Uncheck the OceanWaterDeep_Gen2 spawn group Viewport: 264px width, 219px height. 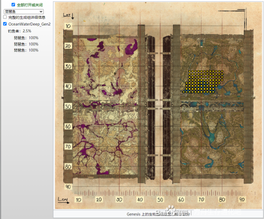click(x=5, y=24)
